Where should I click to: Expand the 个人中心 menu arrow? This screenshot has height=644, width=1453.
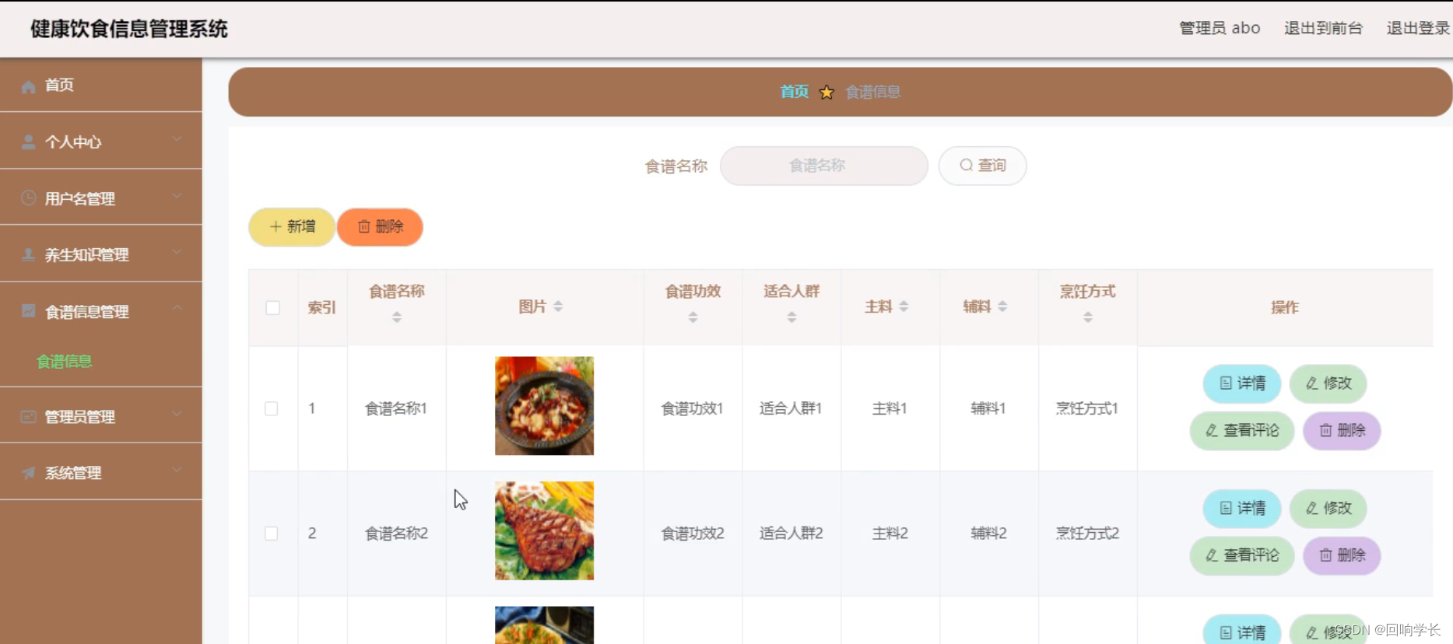(177, 140)
